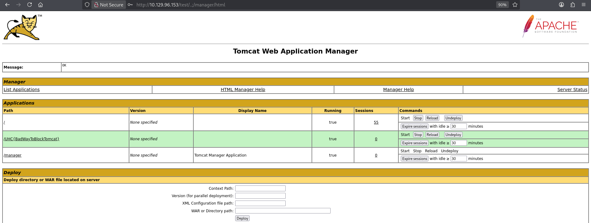The width and height of the screenshot is (591, 223).
Task: Reload the /UHC{BadWayToBlockTomcat} application
Action: [x=432, y=135]
